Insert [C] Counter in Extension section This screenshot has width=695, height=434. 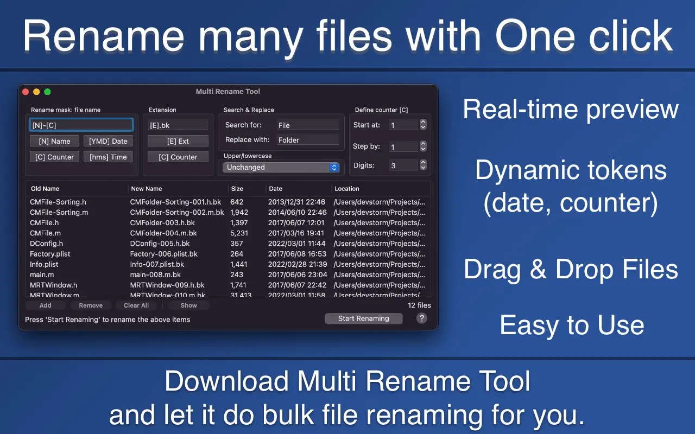tap(178, 157)
